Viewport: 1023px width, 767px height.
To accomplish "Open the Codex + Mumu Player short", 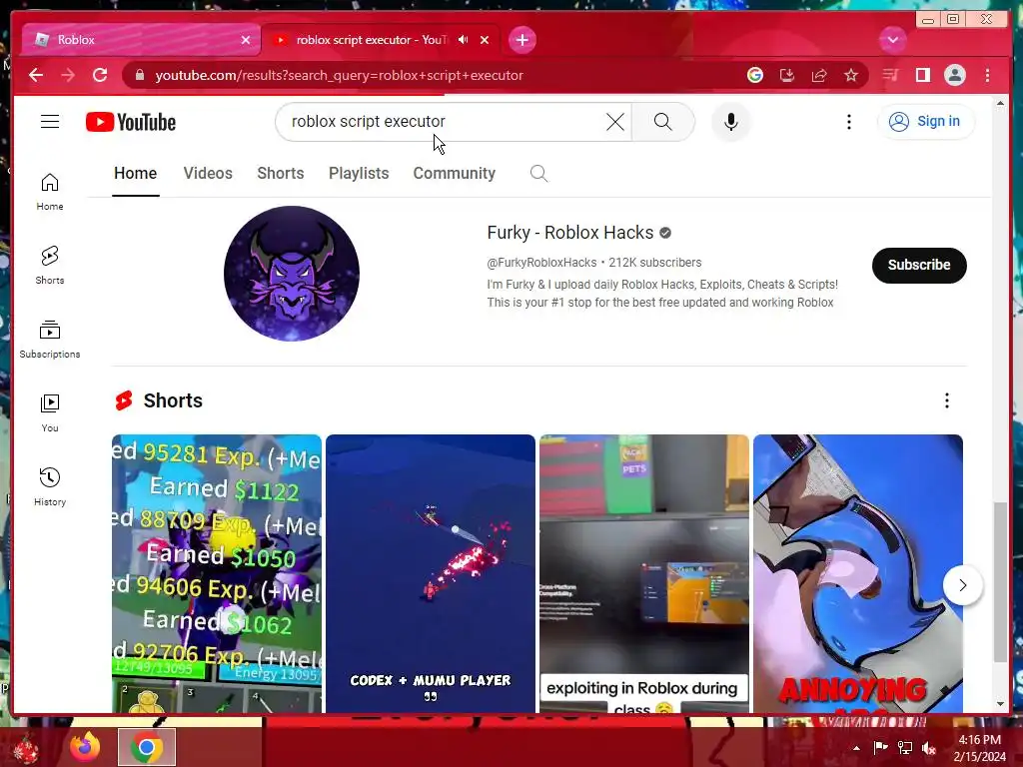I will pyautogui.click(x=431, y=573).
